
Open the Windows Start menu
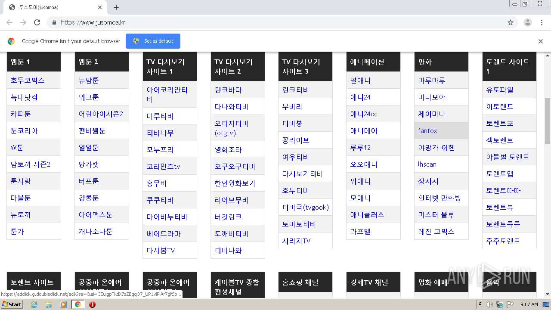12,304
